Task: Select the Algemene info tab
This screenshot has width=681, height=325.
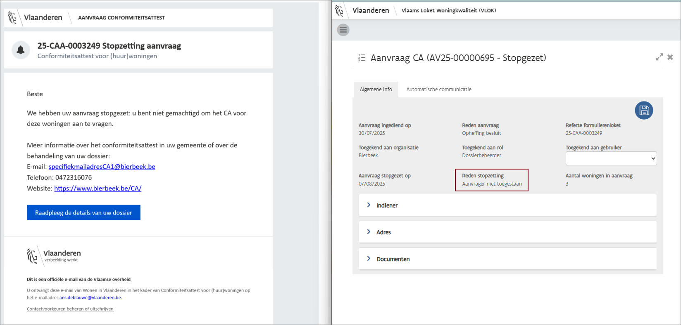Action: [376, 89]
